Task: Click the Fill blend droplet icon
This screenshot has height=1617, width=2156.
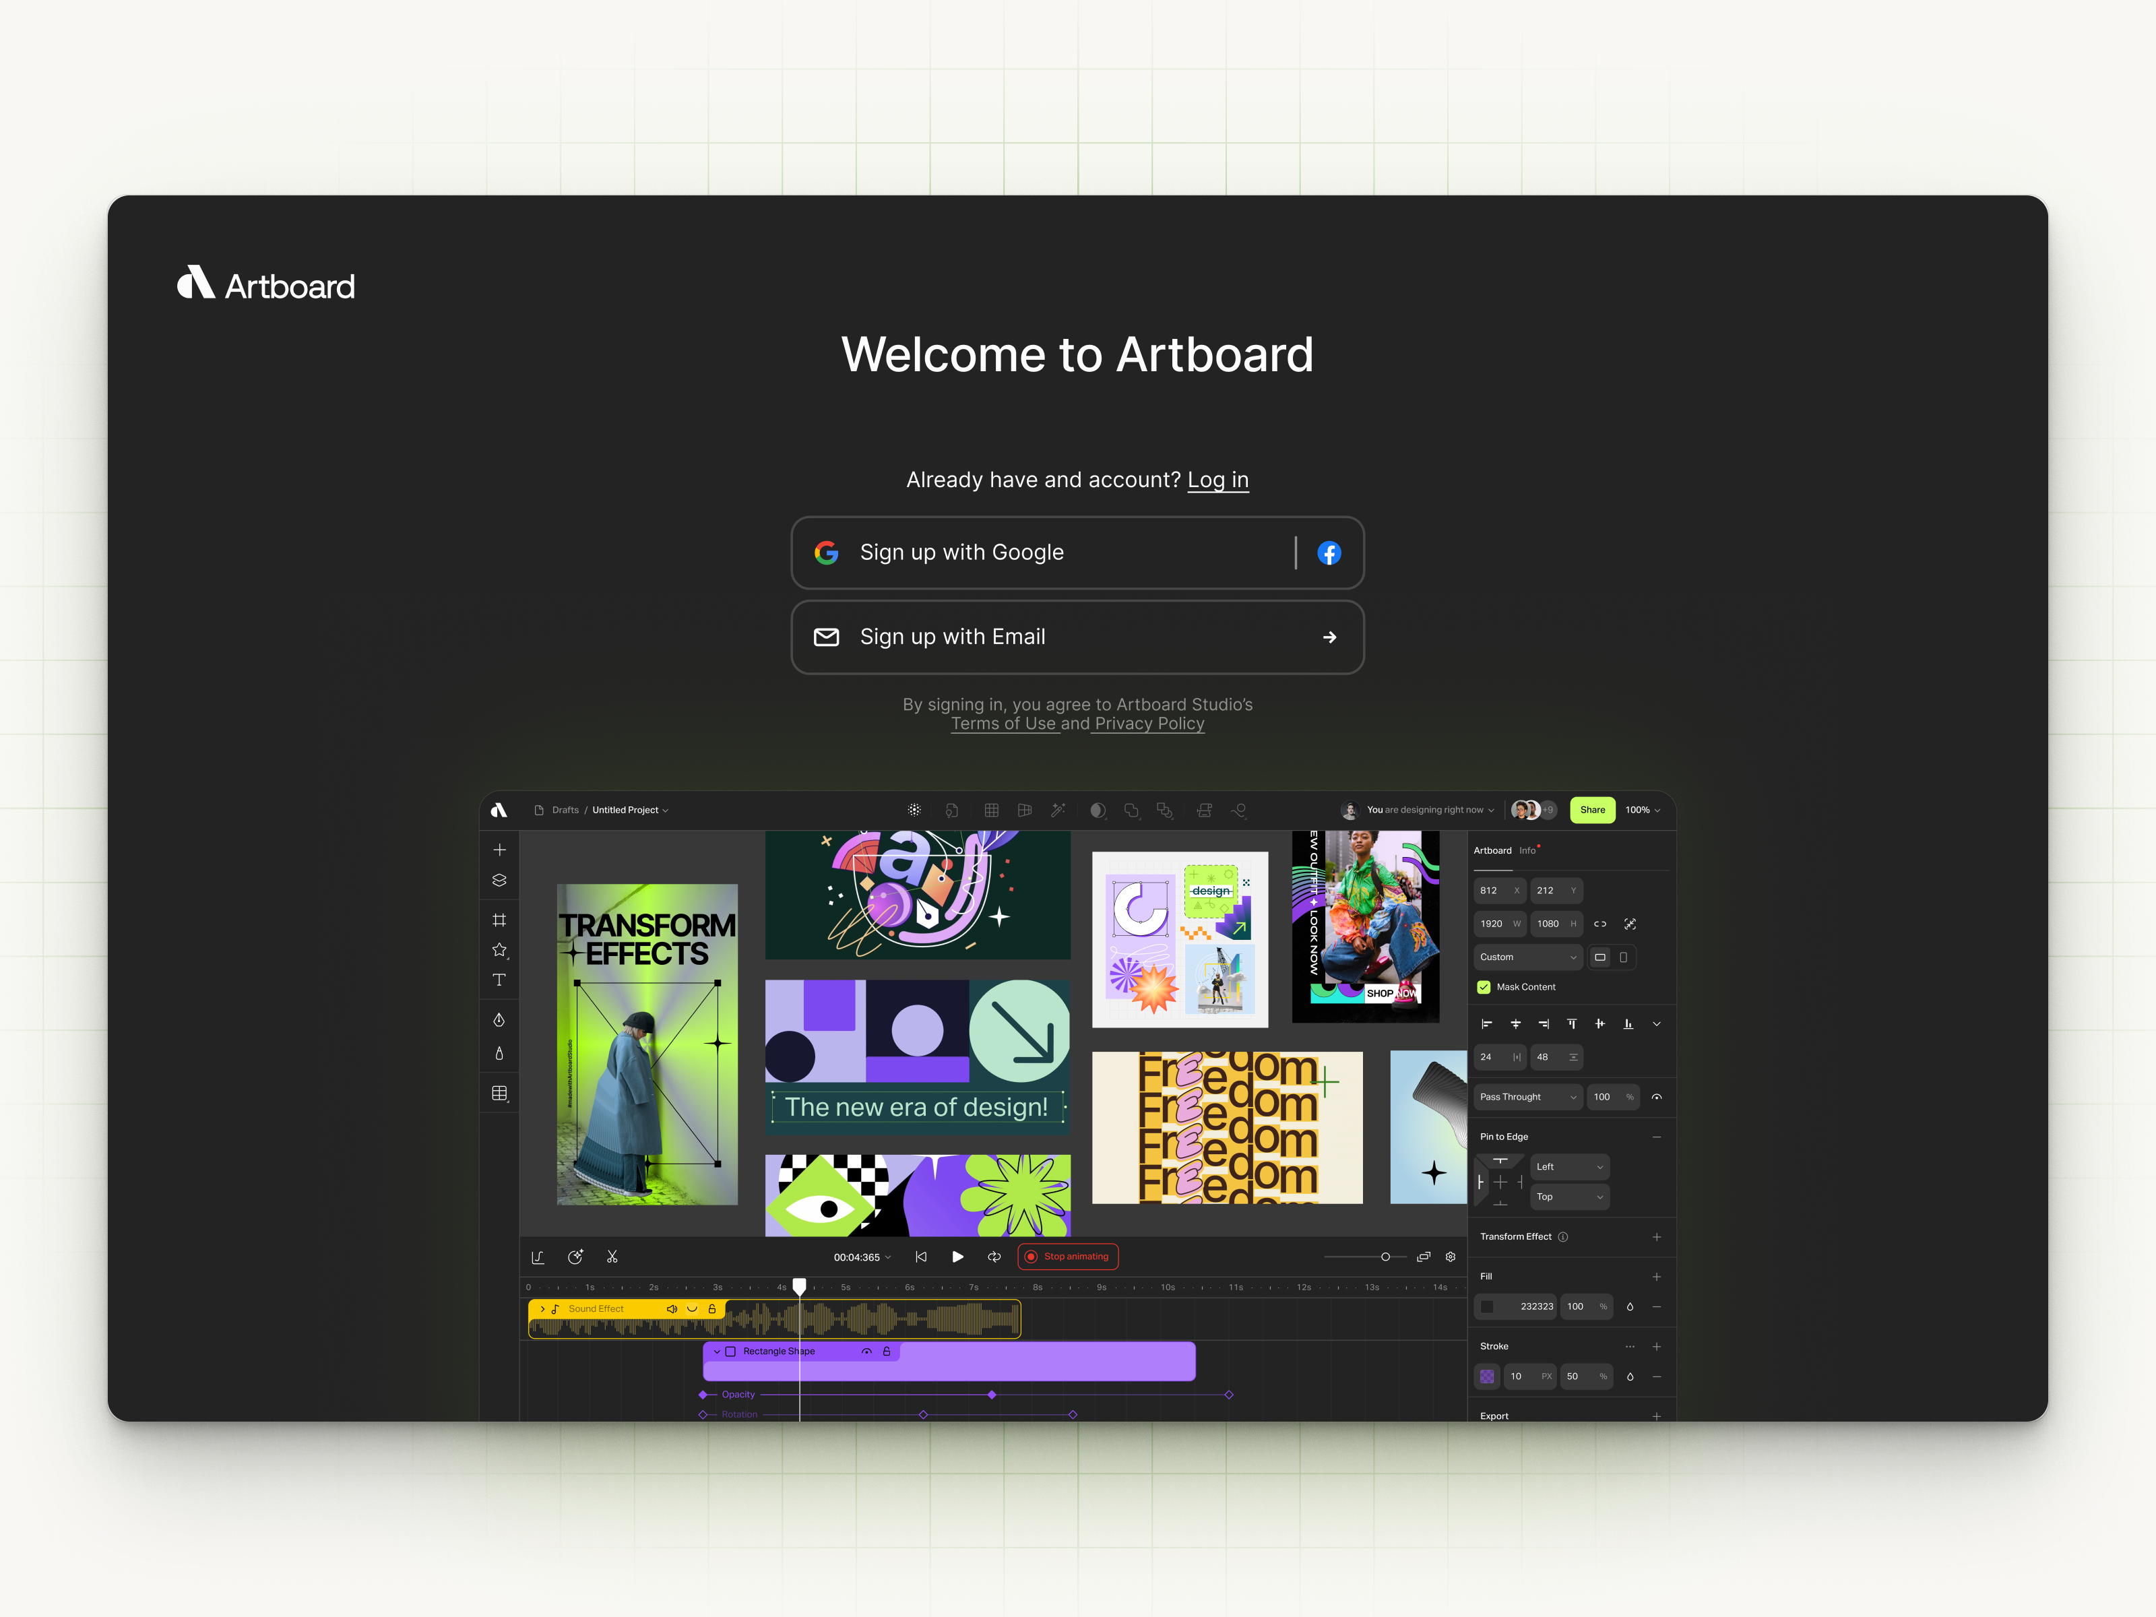Action: tap(1630, 1307)
